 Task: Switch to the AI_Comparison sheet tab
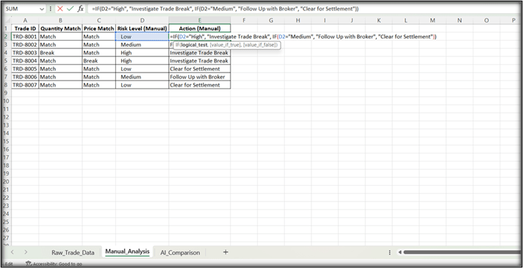pos(180,252)
